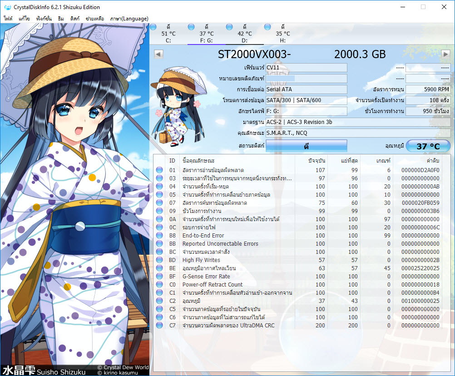Click the ID column header
The height and width of the screenshot is (376, 455).
click(172, 161)
